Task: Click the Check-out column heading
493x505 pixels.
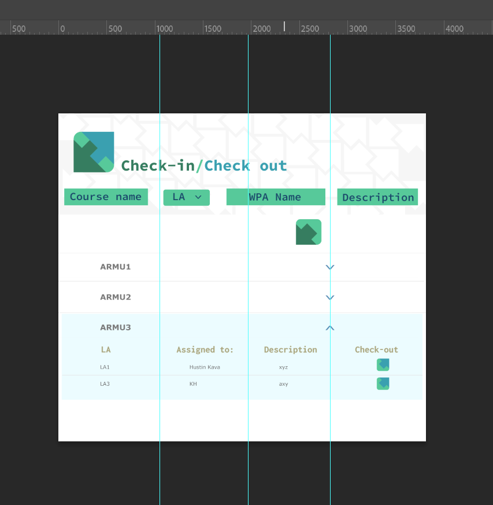Action: coord(376,350)
